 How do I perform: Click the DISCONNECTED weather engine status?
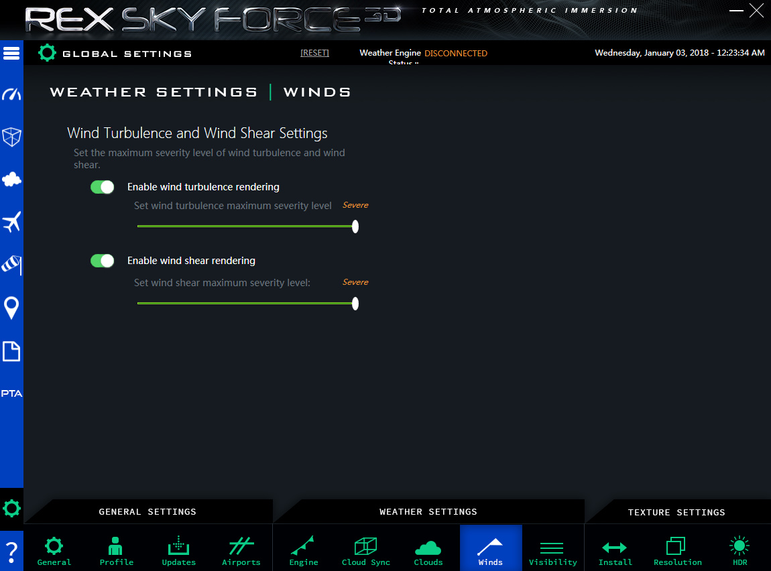coord(456,53)
